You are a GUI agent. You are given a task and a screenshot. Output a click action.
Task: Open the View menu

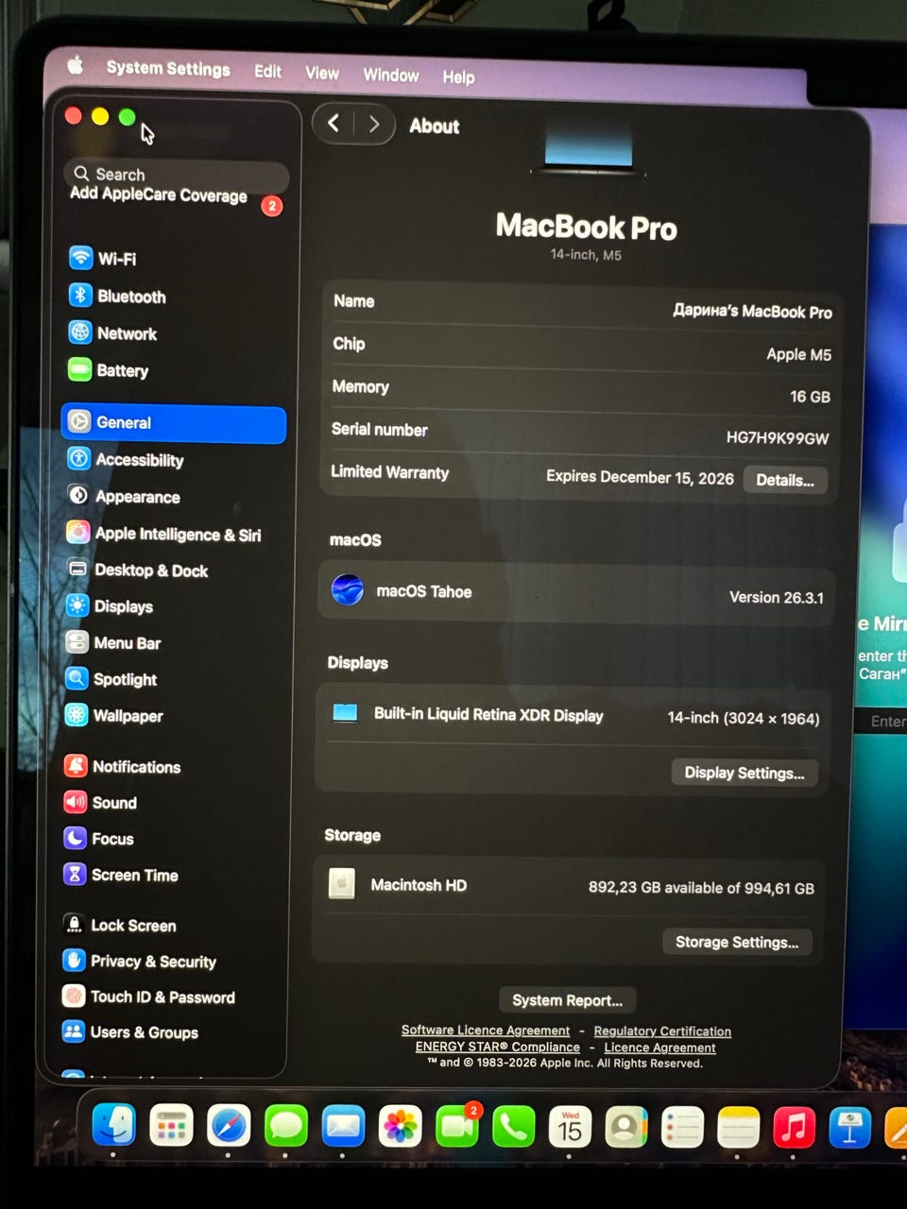(322, 73)
